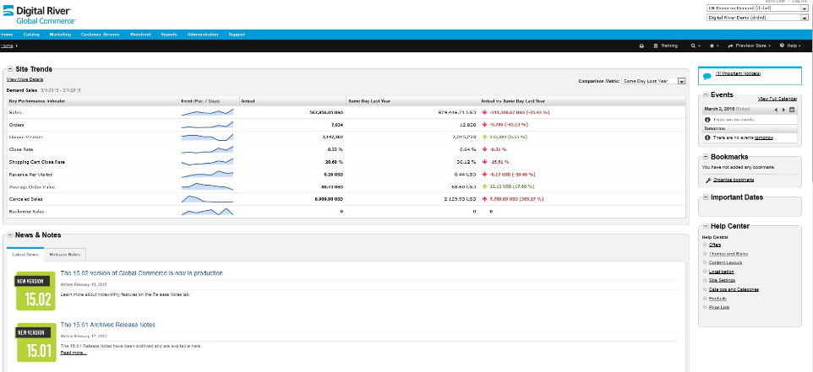Click the print icon in the black toolbar
The image size is (813, 372).
pos(641,46)
